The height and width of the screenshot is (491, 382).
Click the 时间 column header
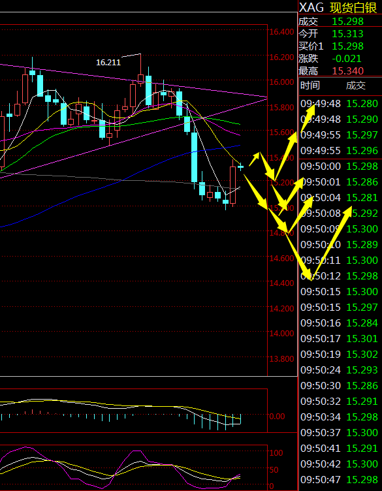[x=310, y=85]
